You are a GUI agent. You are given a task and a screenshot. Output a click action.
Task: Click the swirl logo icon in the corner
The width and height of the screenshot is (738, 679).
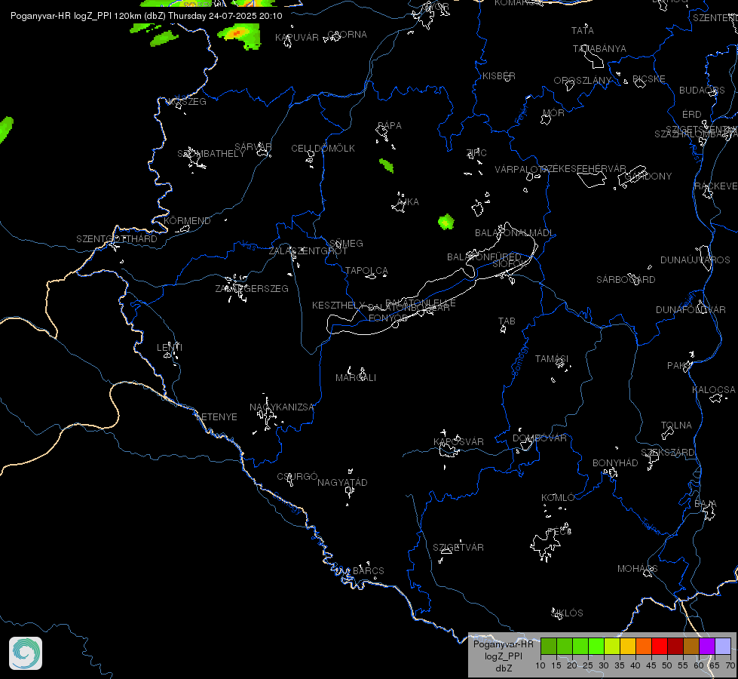point(26,653)
